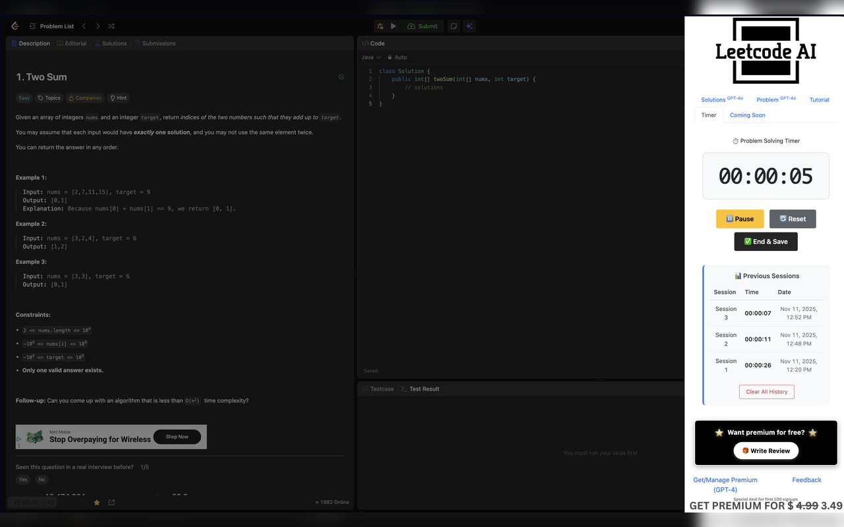Submit the solution
This screenshot has height=527, width=844.
tap(423, 26)
